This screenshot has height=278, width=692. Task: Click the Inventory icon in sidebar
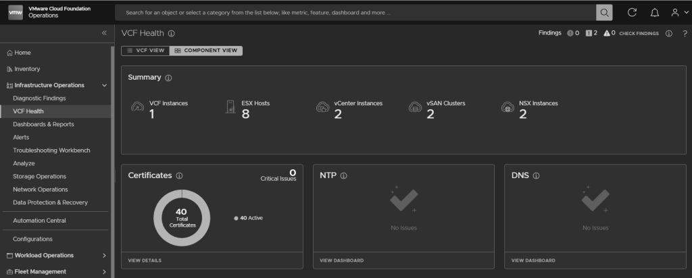[x=9, y=69]
